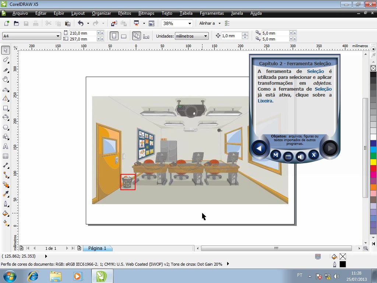
Task: Click the Página 1 page tab
Action: click(x=97, y=248)
